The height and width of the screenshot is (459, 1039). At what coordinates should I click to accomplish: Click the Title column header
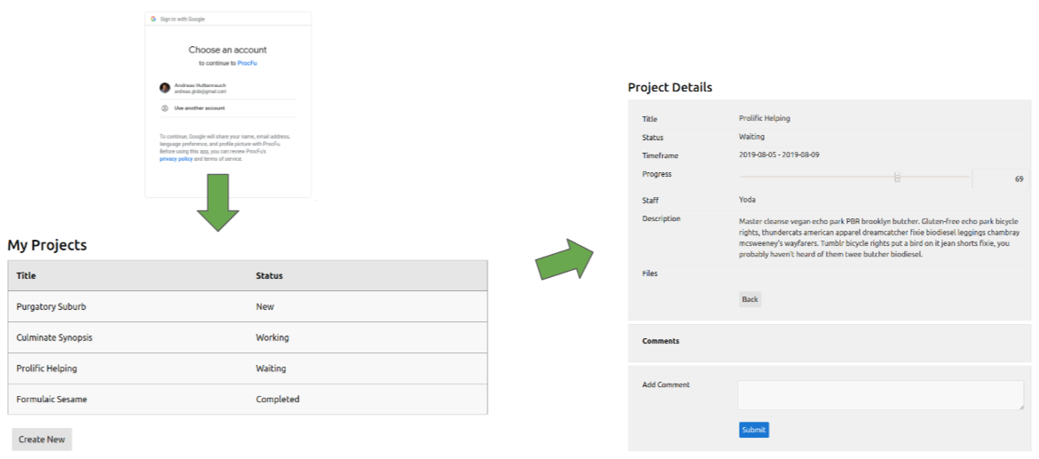(27, 275)
